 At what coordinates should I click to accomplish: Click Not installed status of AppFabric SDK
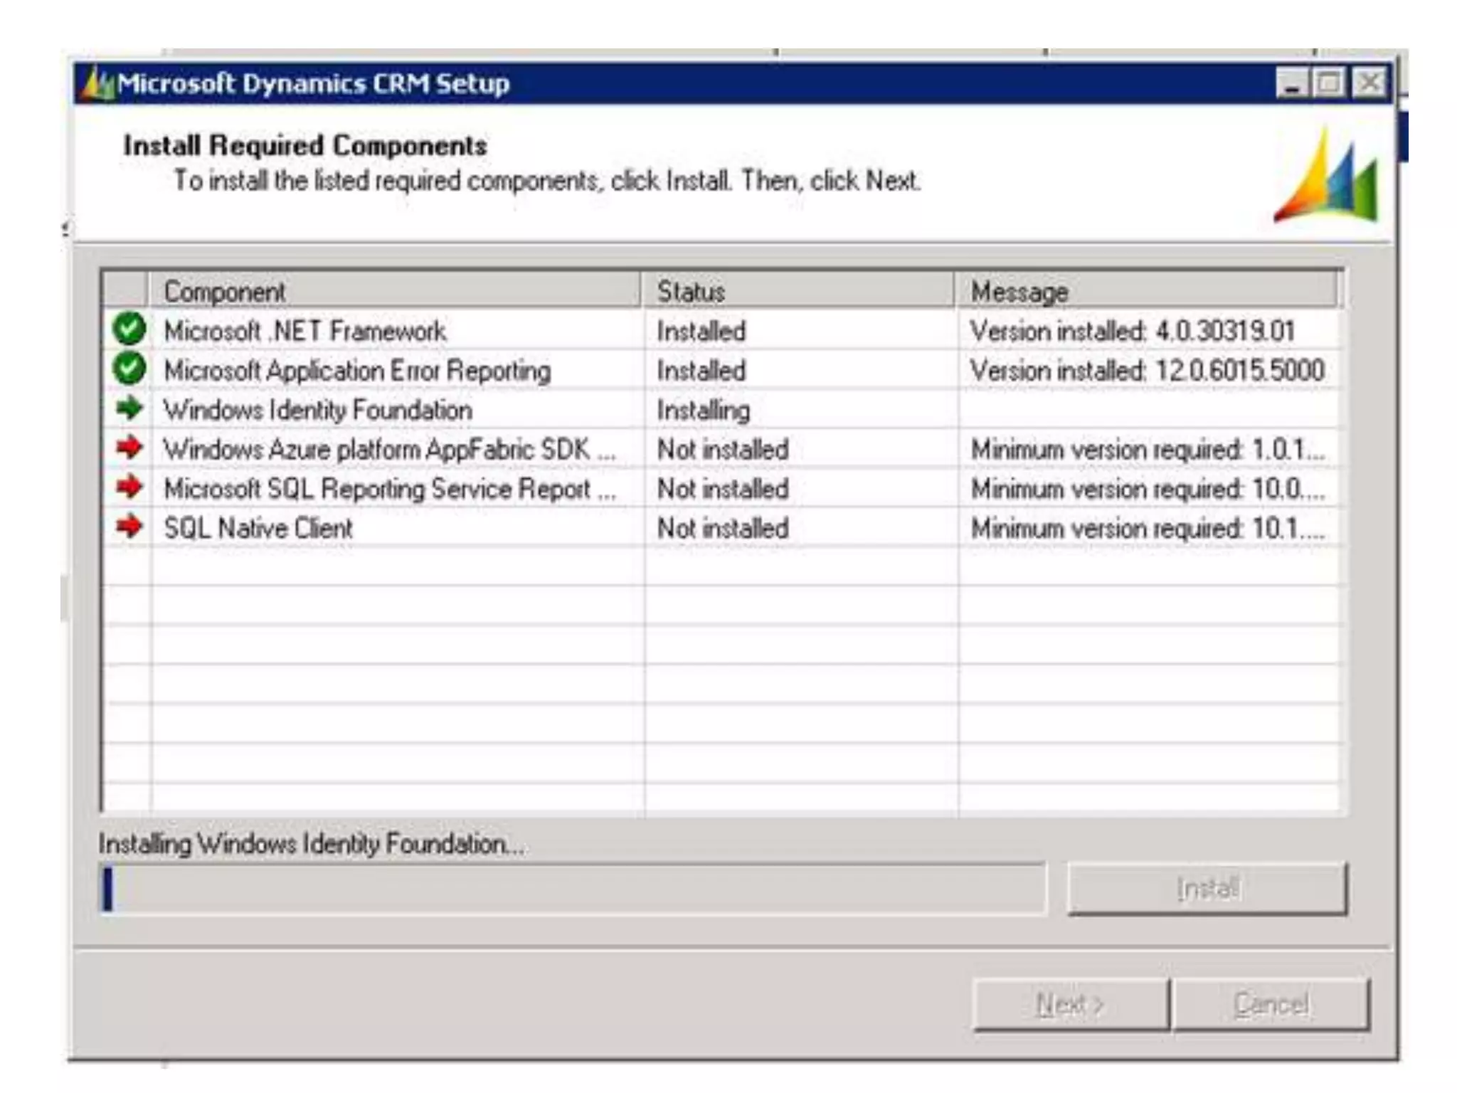click(722, 450)
